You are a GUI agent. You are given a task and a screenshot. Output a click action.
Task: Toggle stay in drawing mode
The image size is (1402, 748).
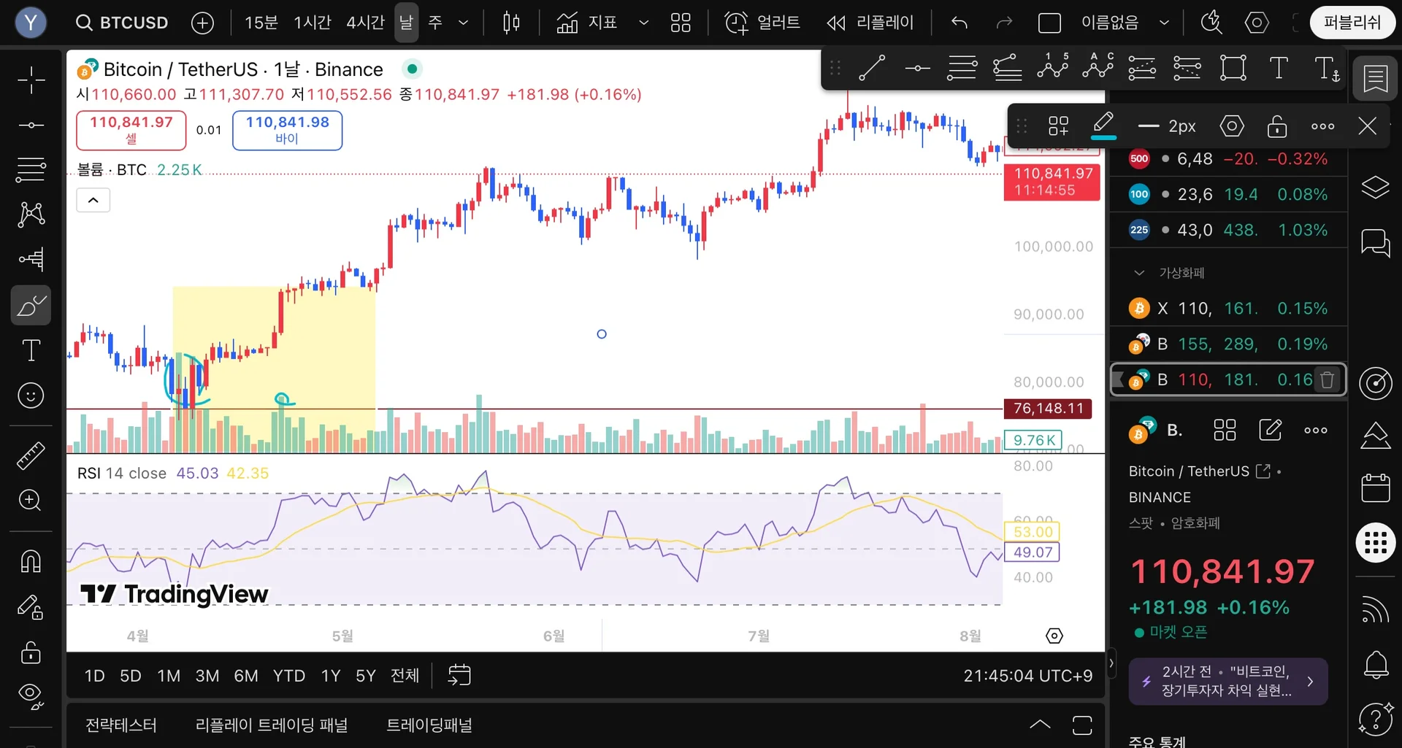tap(31, 607)
